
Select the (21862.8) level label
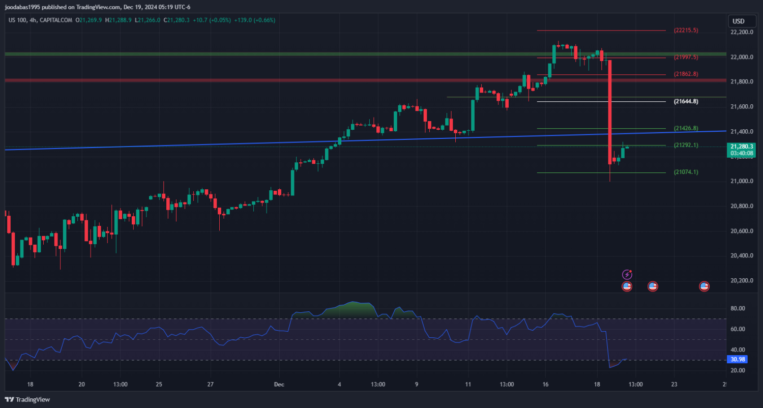pos(686,74)
